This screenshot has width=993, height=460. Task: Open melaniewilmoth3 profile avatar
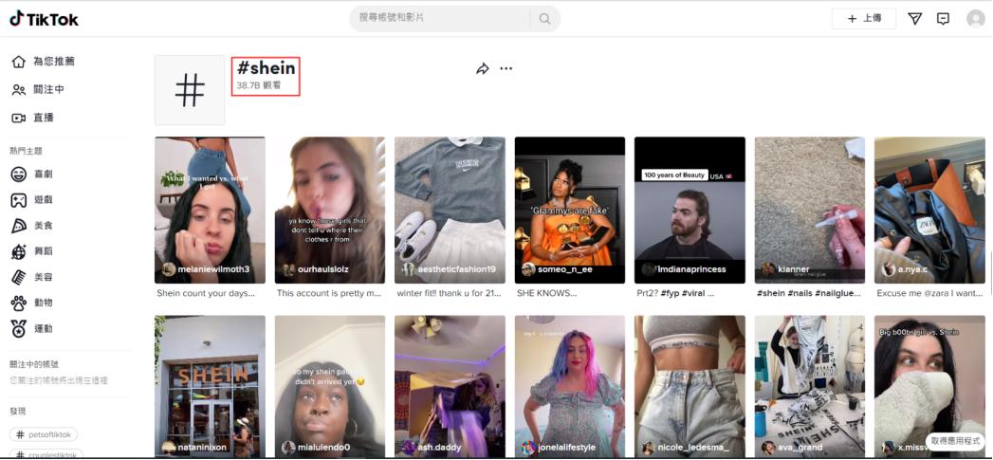(169, 269)
